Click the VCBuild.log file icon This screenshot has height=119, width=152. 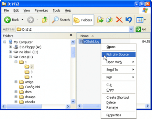pyautogui.click(x=81, y=41)
